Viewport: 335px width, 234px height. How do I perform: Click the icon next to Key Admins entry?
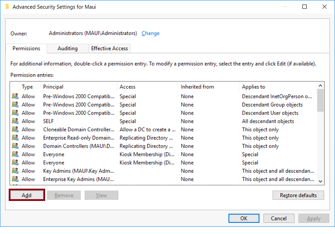pos(15,171)
